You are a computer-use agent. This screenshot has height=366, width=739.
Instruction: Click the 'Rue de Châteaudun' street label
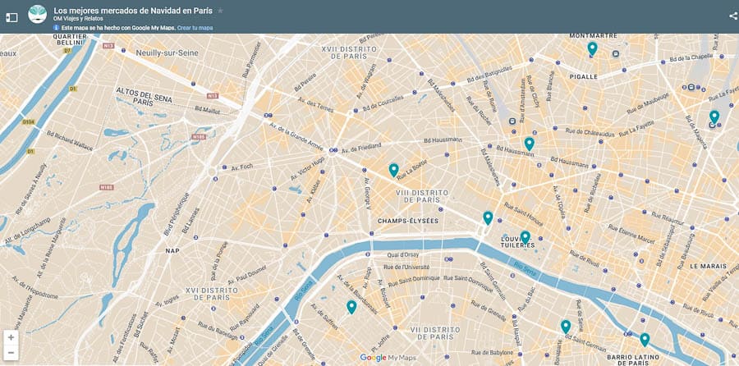point(590,131)
